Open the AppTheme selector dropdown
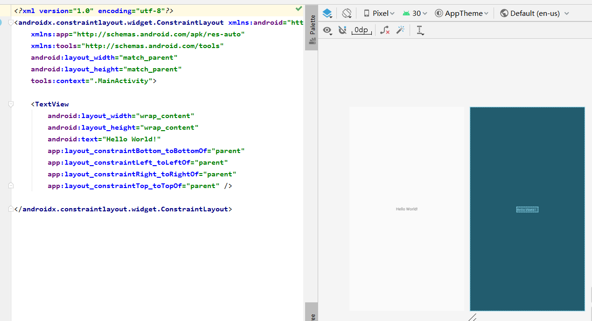The width and height of the screenshot is (592, 321). [462, 14]
